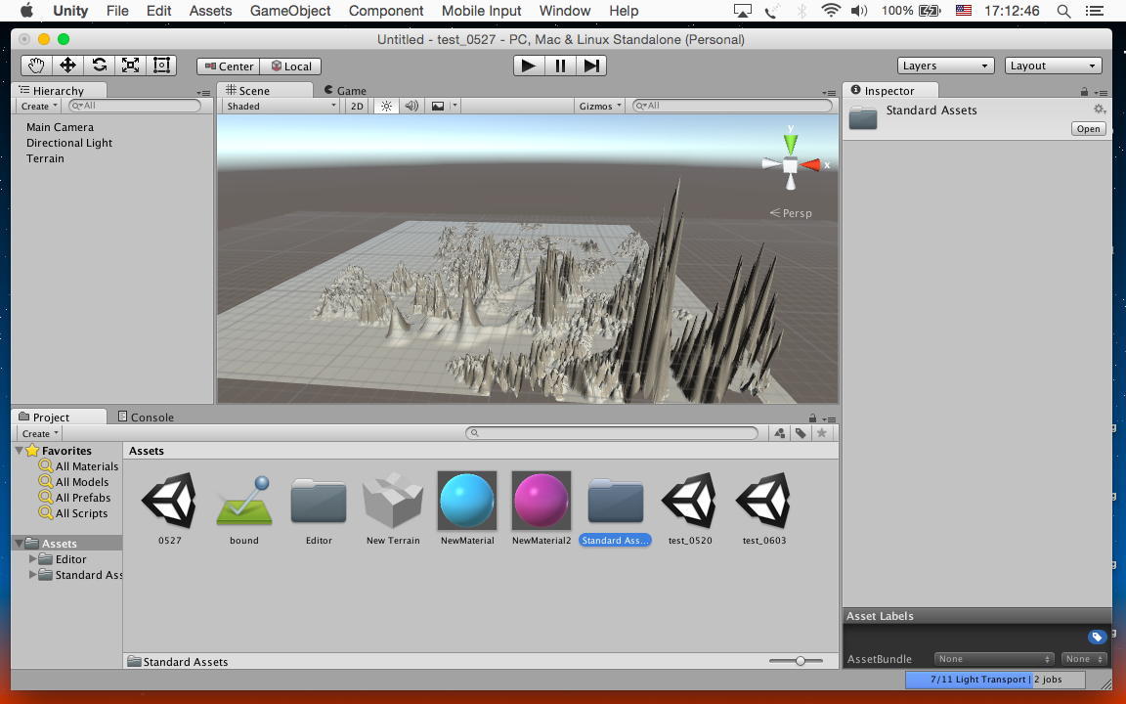1126x704 pixels.
Task: Select the Rotate tool
Action: pyautogui.click(x=99, y=66)
